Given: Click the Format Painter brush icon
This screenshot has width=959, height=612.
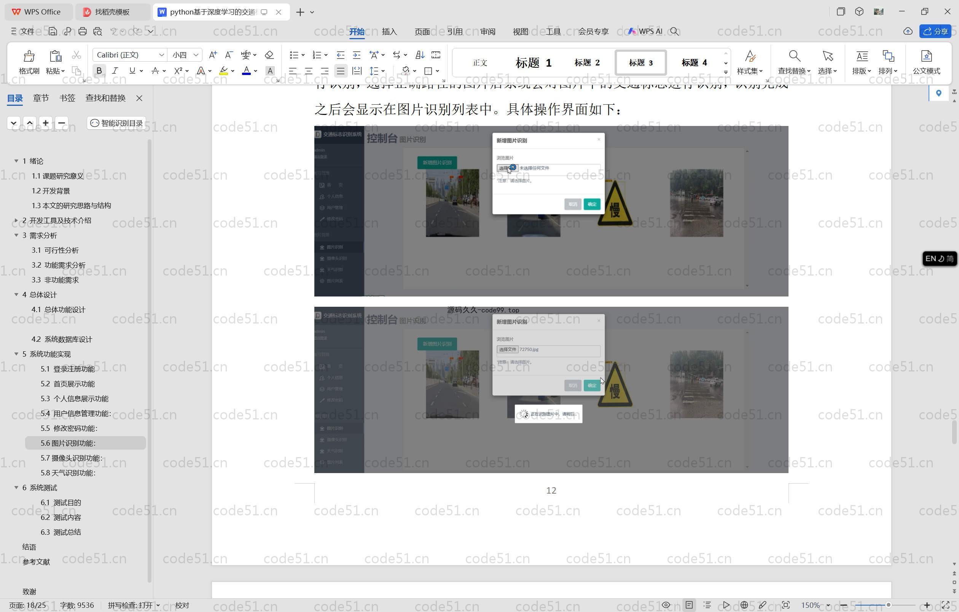Looking at the screenshot, I should coord(29,56).
